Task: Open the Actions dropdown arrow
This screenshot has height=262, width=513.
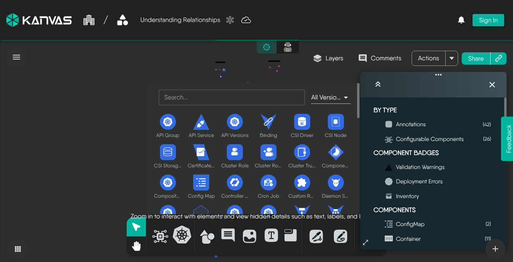Action: (x=452, y=58)
